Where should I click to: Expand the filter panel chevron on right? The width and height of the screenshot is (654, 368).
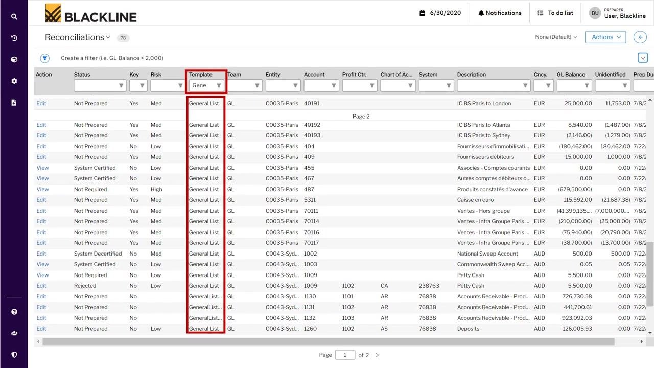[x=643, y=58]
